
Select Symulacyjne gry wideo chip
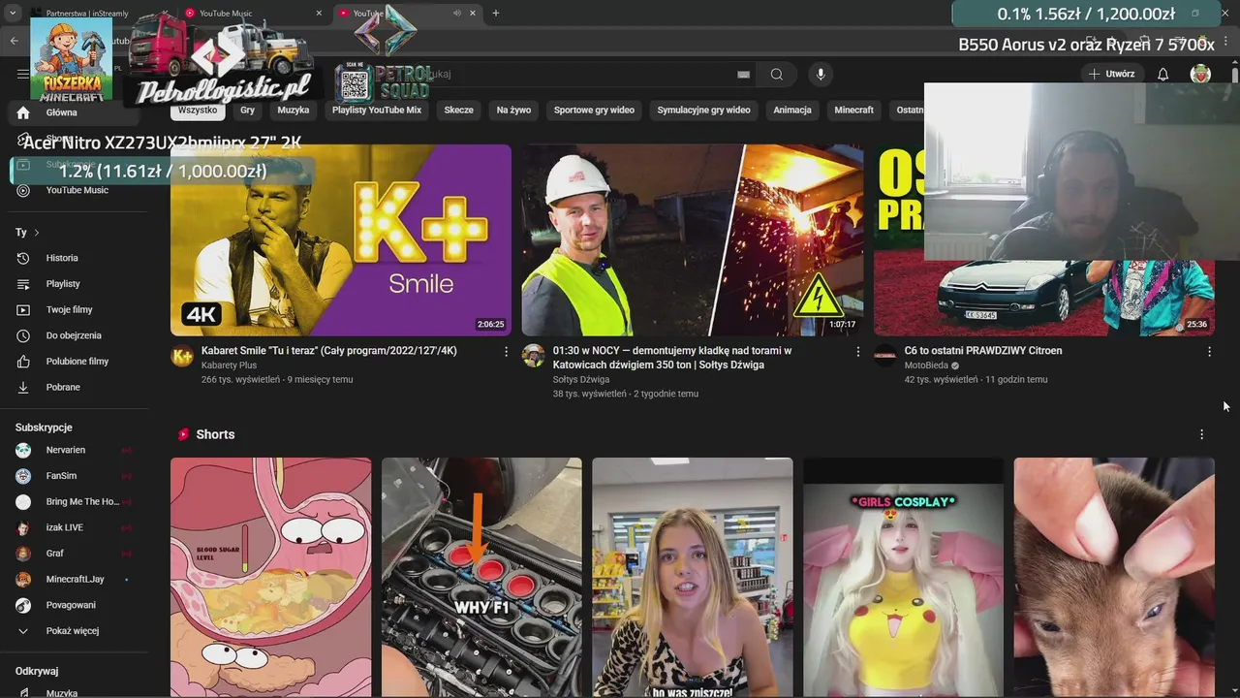click(x=704, y=111)
